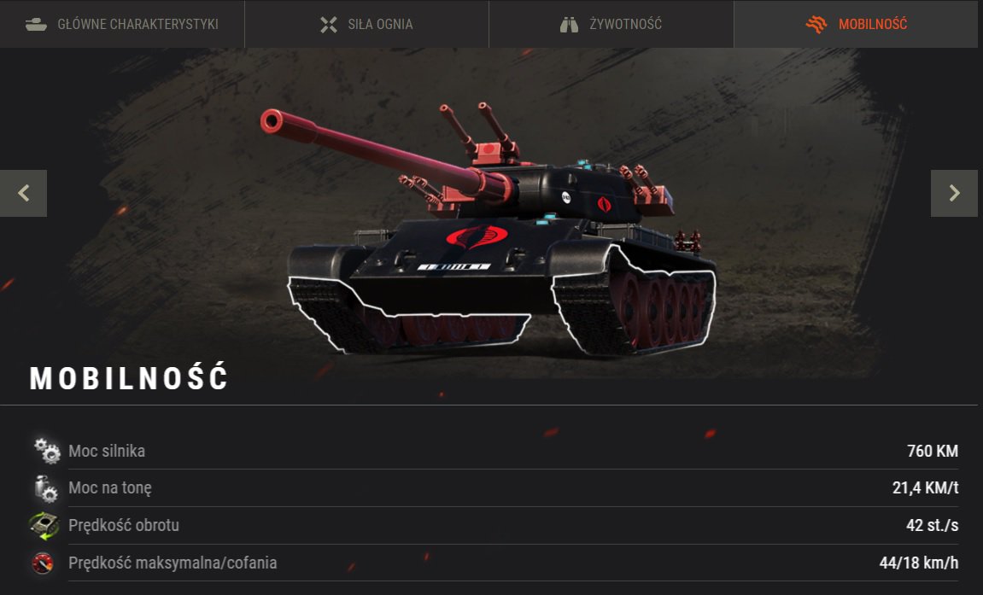The height and width of the screenshot is (595, 983).
Task: Switch to the Siła Ognia tab
Action: point(366,24)
